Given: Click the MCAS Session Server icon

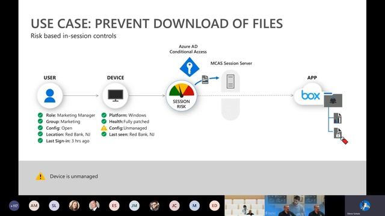Looking at the screenshot, I should 230,82.
